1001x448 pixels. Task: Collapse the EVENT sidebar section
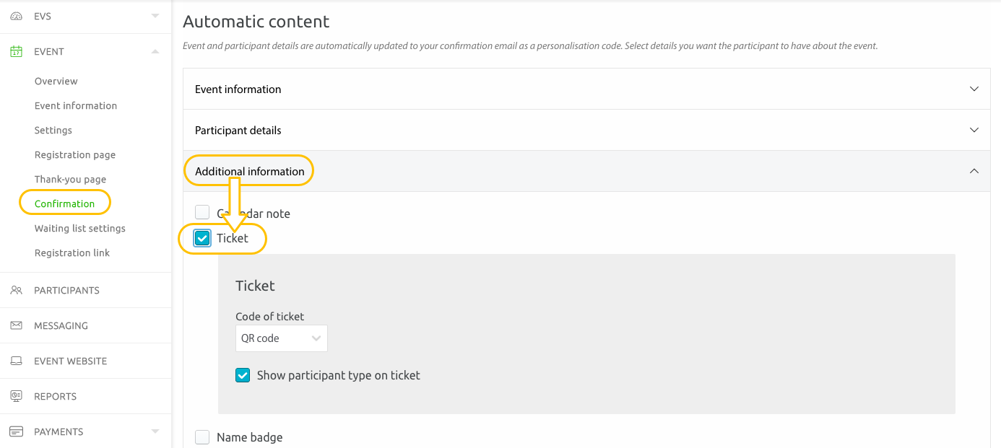coord(155,51)
